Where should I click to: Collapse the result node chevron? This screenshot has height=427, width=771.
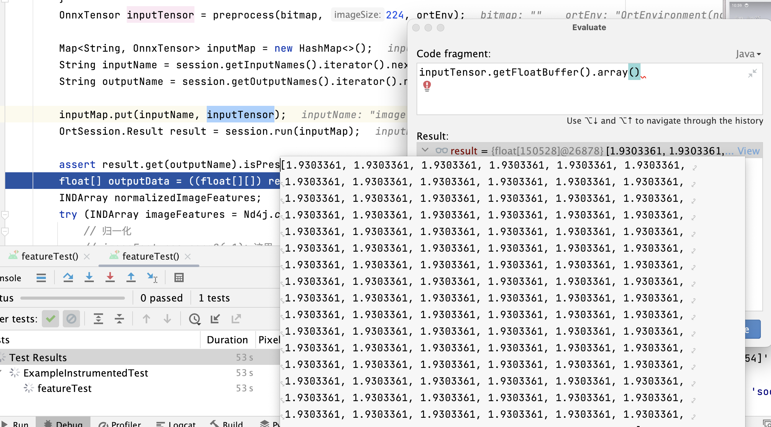click(x=425, y=150)
